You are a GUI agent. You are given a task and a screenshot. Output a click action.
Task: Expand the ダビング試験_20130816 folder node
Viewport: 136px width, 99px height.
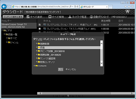click(x=36, y=51)
